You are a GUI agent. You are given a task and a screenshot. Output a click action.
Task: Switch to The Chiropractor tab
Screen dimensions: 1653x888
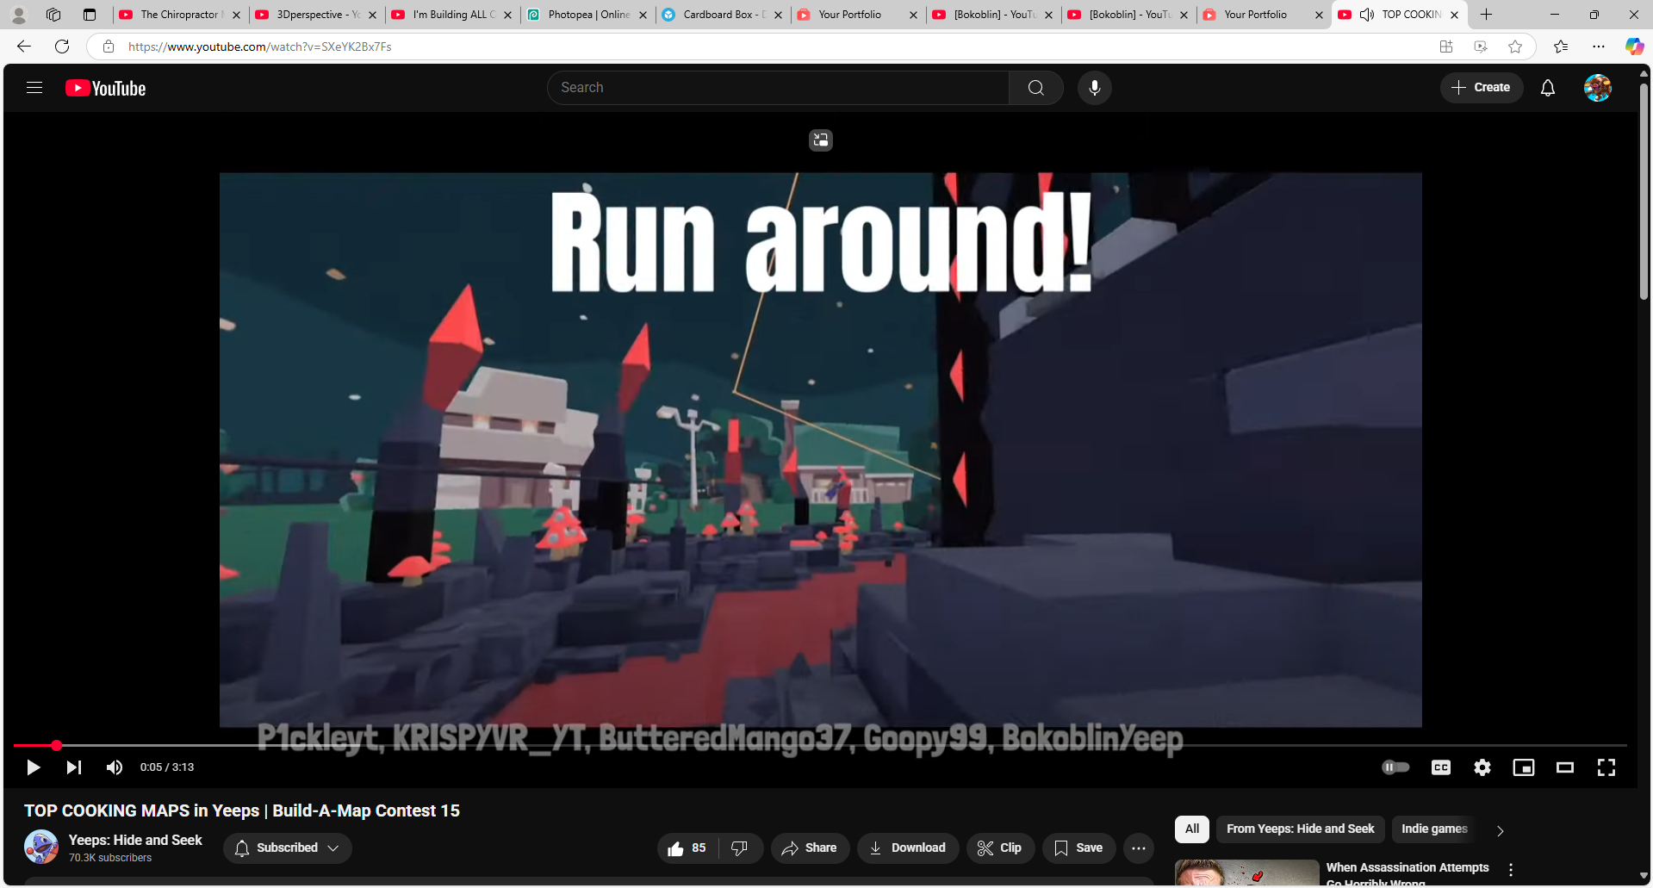pos(180,15)
